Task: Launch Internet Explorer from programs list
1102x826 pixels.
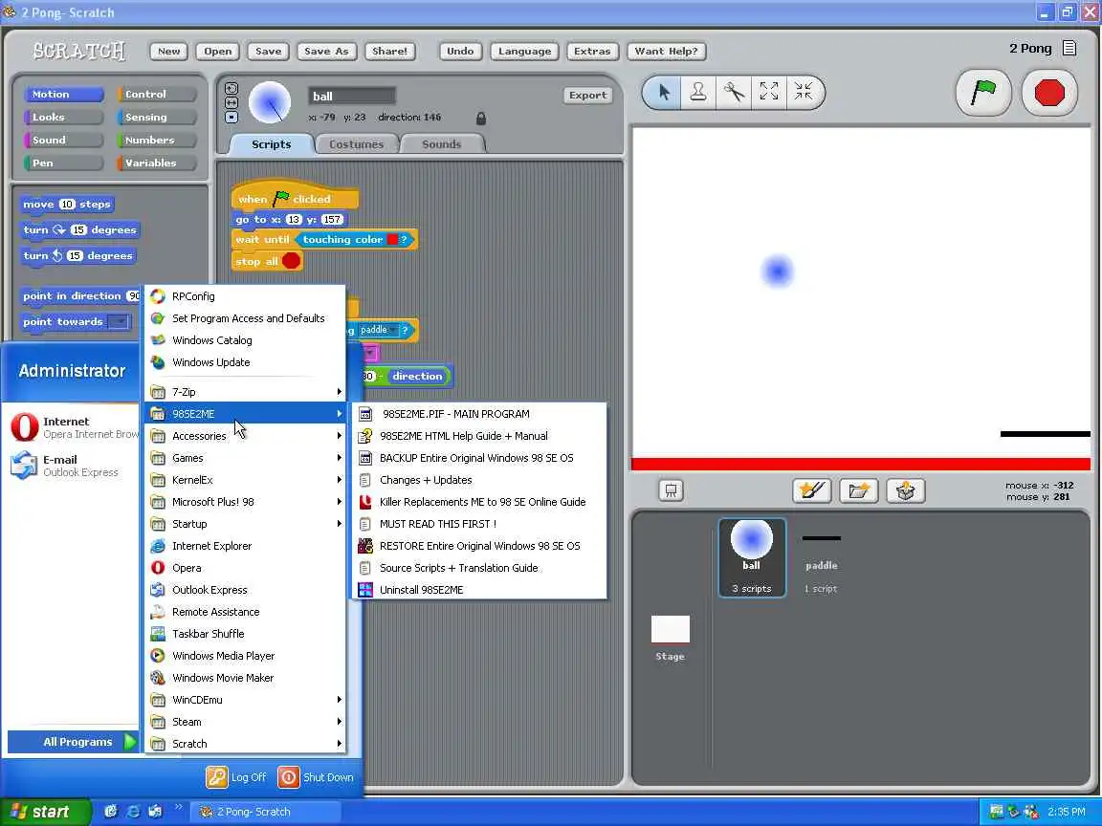Action: [245, 546]
